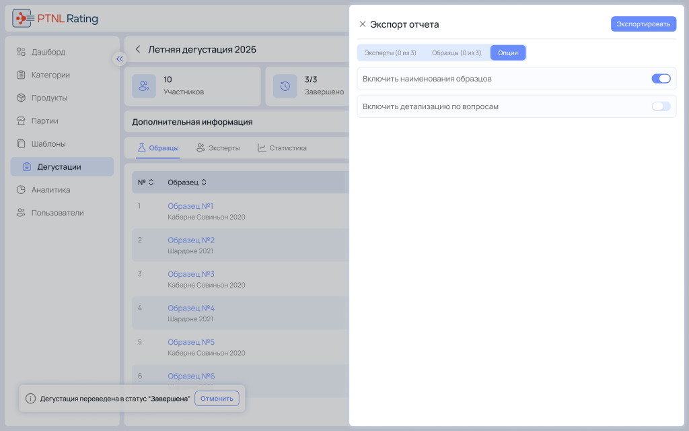
Task: Click the Аналитика pie chart icon
Action: (x=21, y=189)
